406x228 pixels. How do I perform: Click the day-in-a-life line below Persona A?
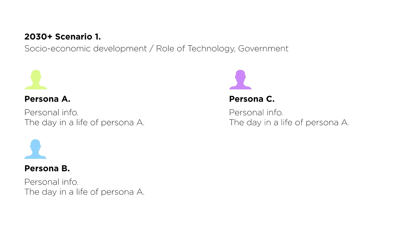pos(84,123)
